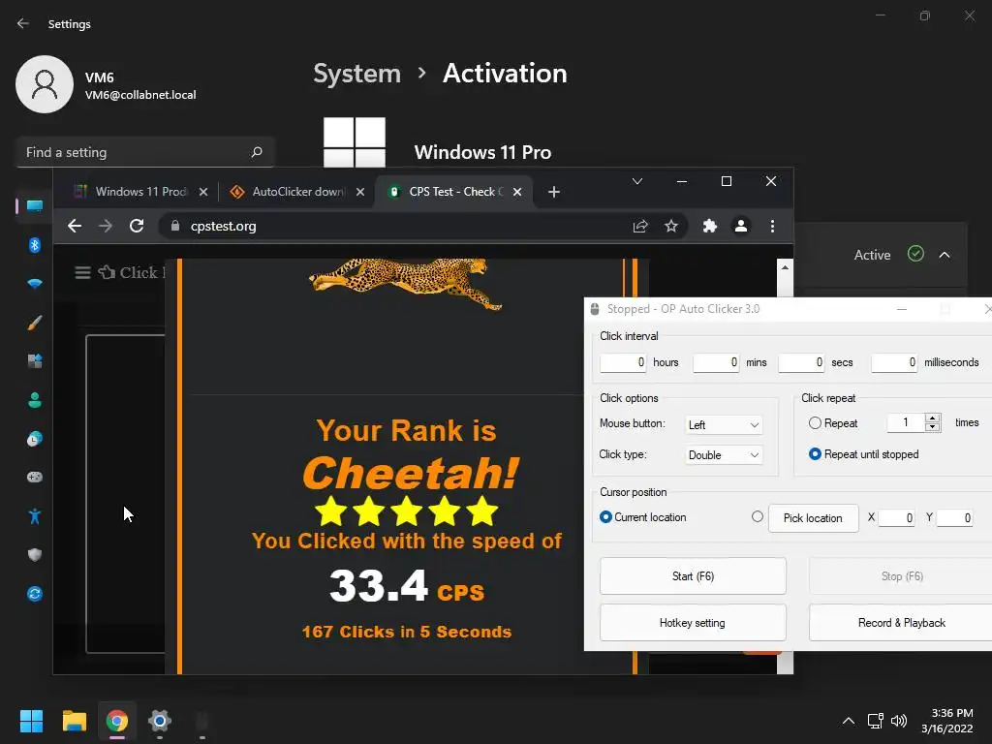The width and height of the screenshot is (992, 744).
Task: Open Chrome extensions puzzle icon
Action: (x=710, y=226)
